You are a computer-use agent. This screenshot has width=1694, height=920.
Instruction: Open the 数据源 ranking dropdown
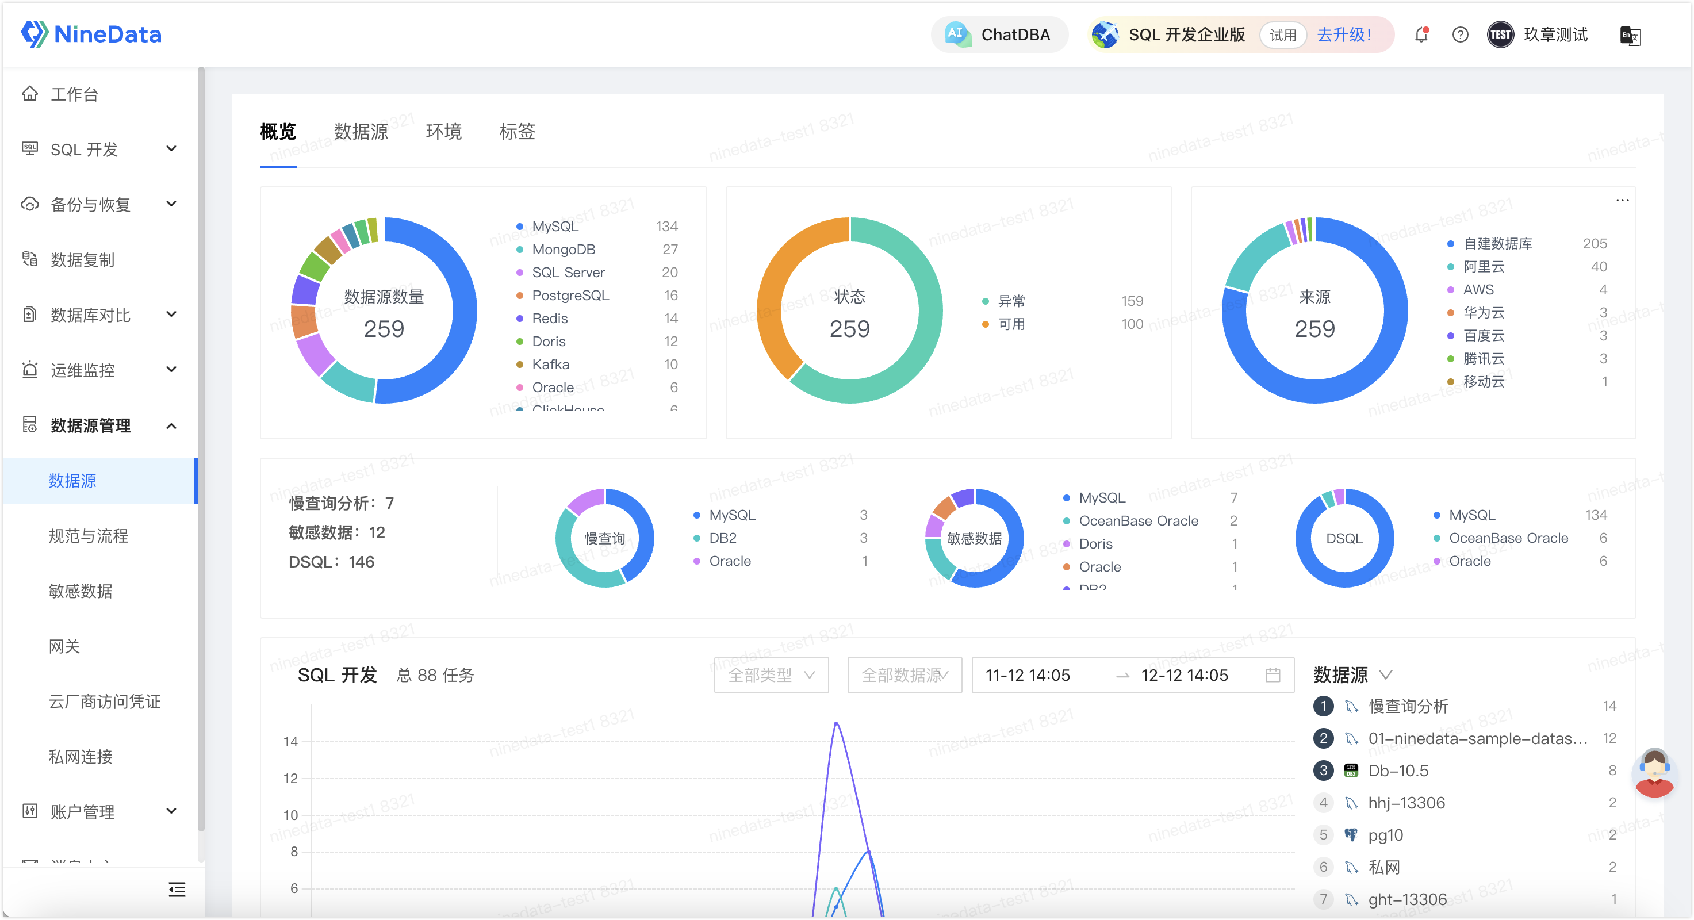pos(1352,674)
